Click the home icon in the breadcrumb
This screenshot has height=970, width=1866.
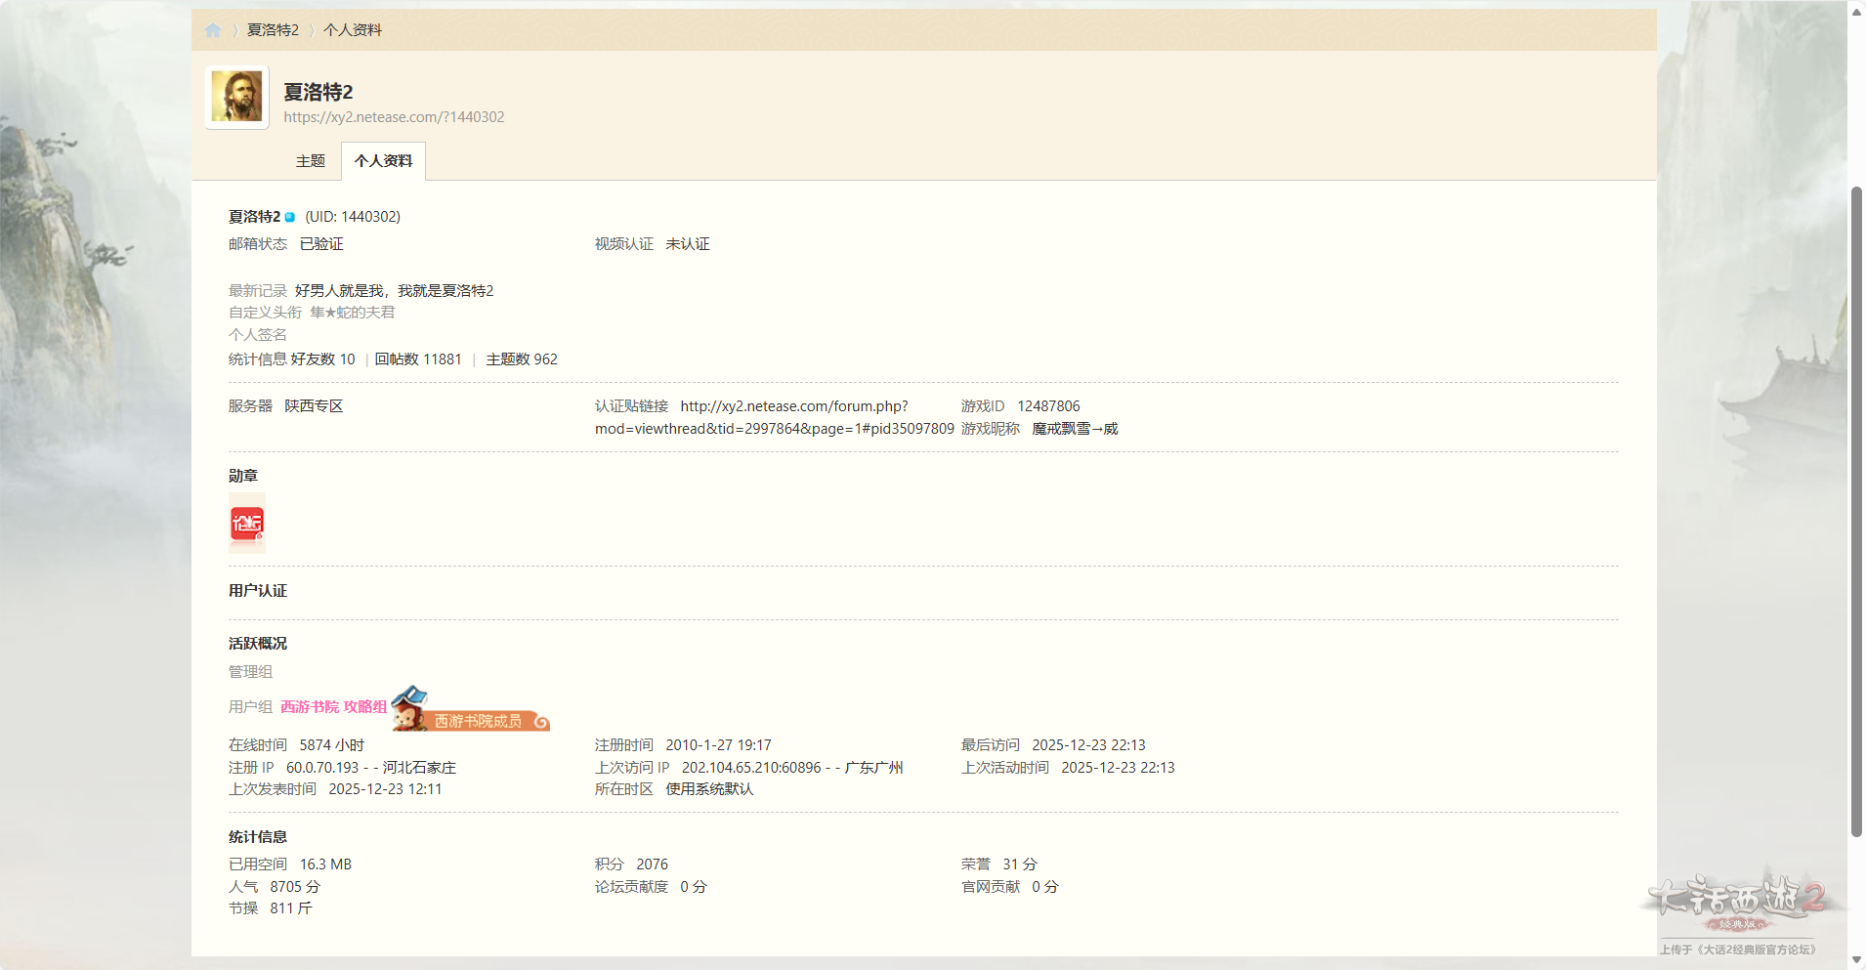[213, 30]
